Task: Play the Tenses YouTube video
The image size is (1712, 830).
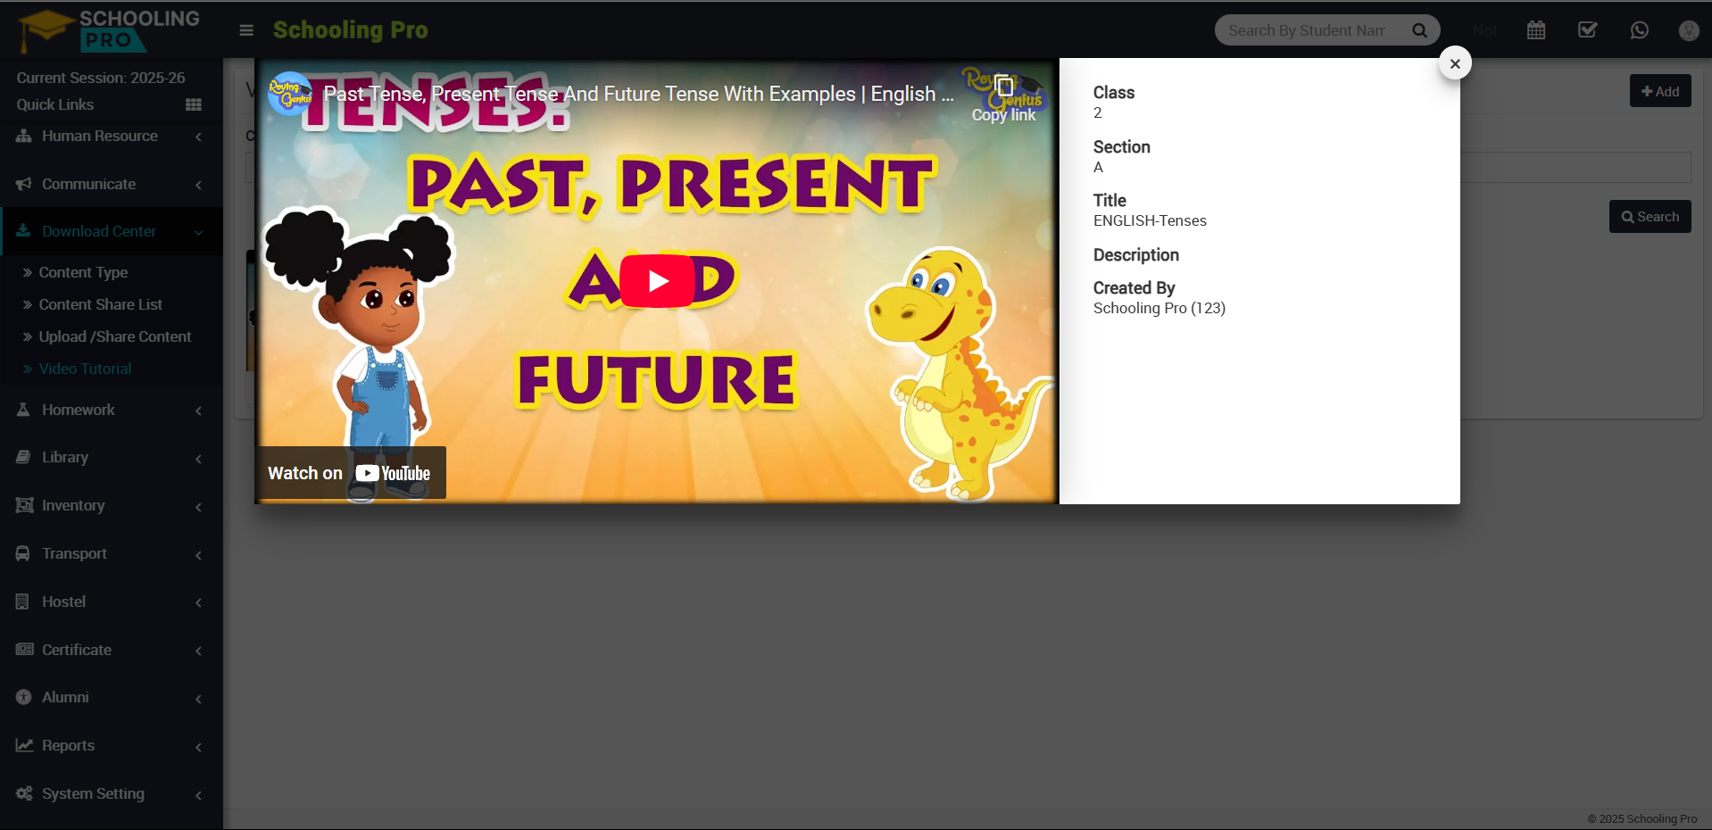Action: pyautogui.click(x=658, y=281)
